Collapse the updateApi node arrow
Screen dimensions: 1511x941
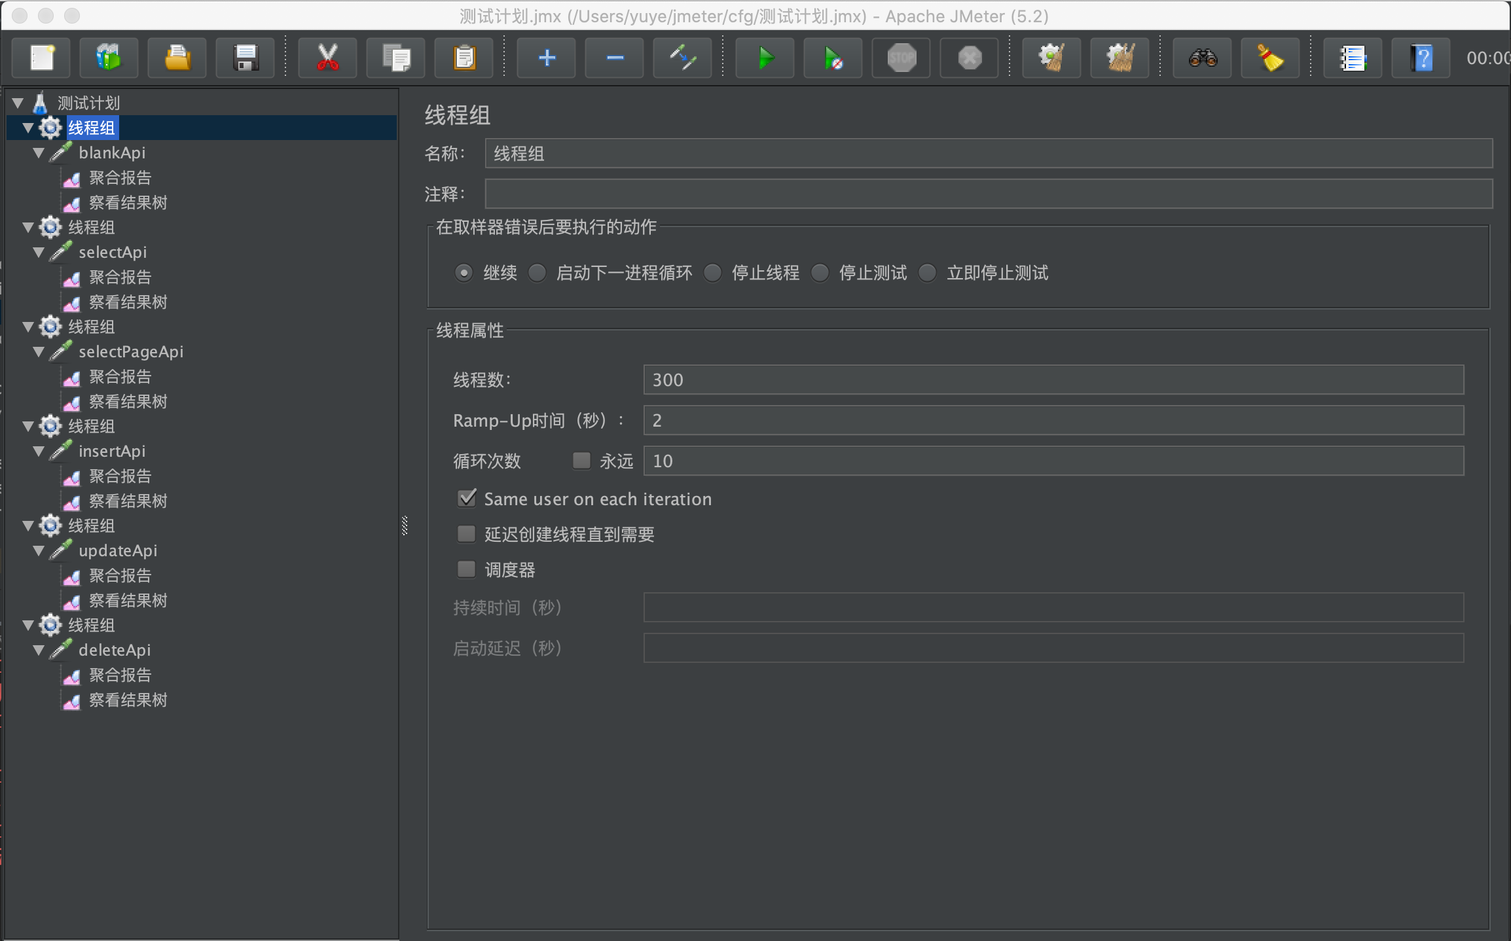(x=39, y=550)
